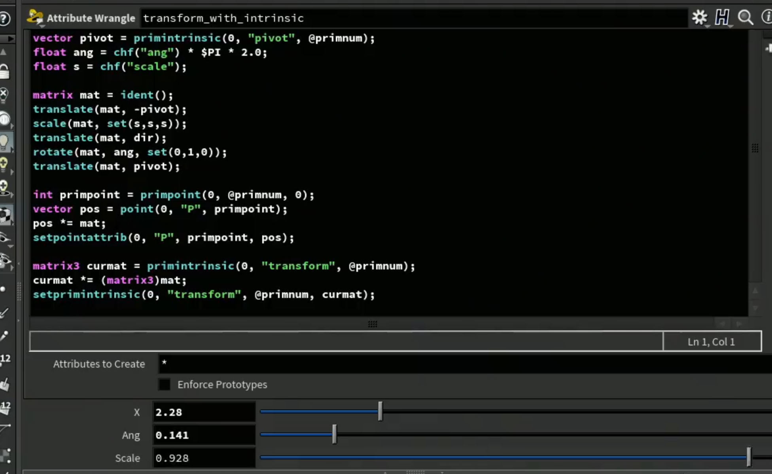772x474 pixels.
Task: Toggle the padlock icon in sidebar
Action: [x=4, y=72]
